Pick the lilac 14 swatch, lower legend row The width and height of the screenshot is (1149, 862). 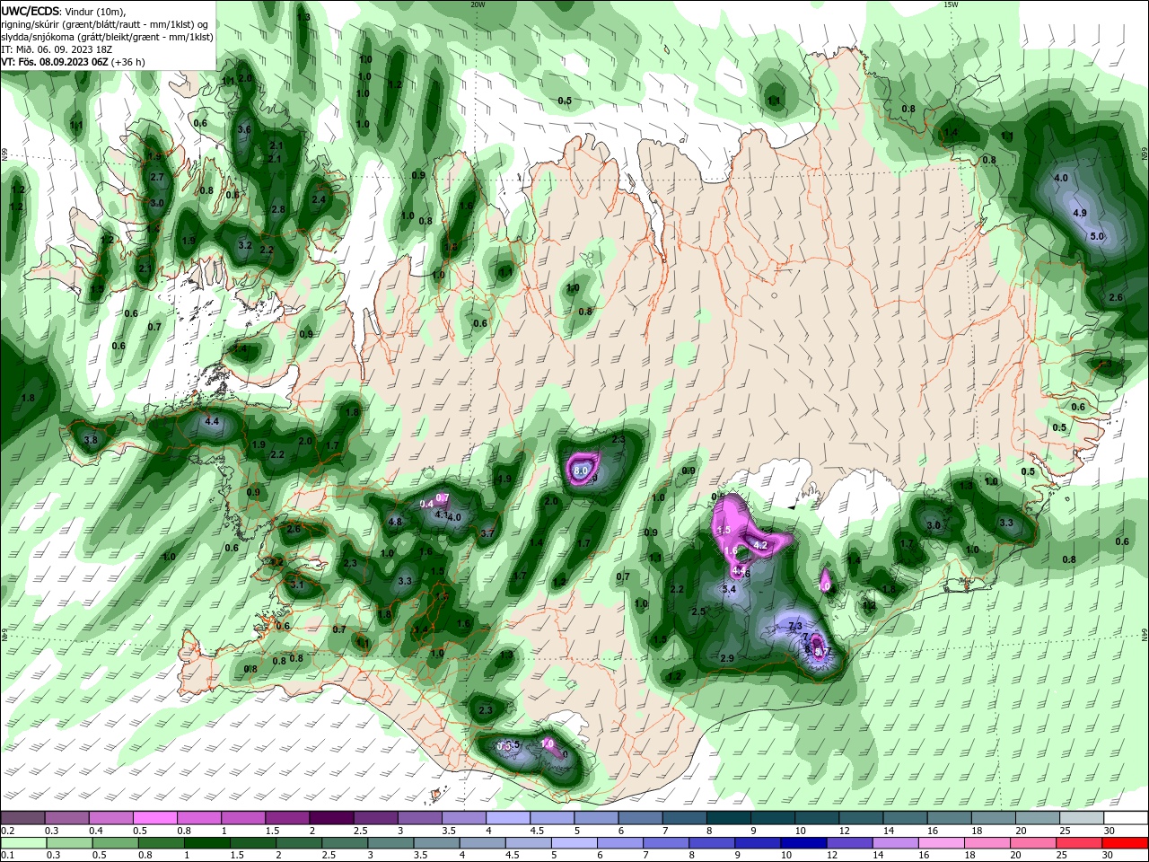coord(896,843)
